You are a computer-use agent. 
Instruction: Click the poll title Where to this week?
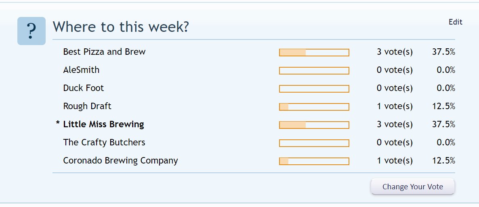(x=121, y=27)
